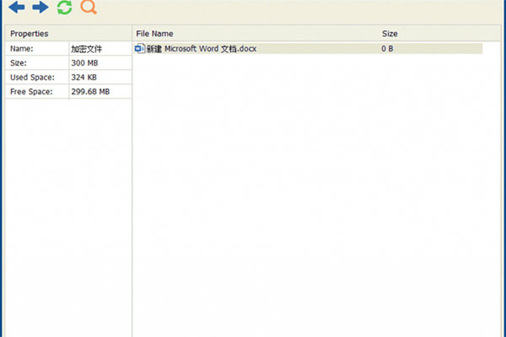Select the file 新建 Microsoft Word 文档.docx

click(201, 49)
